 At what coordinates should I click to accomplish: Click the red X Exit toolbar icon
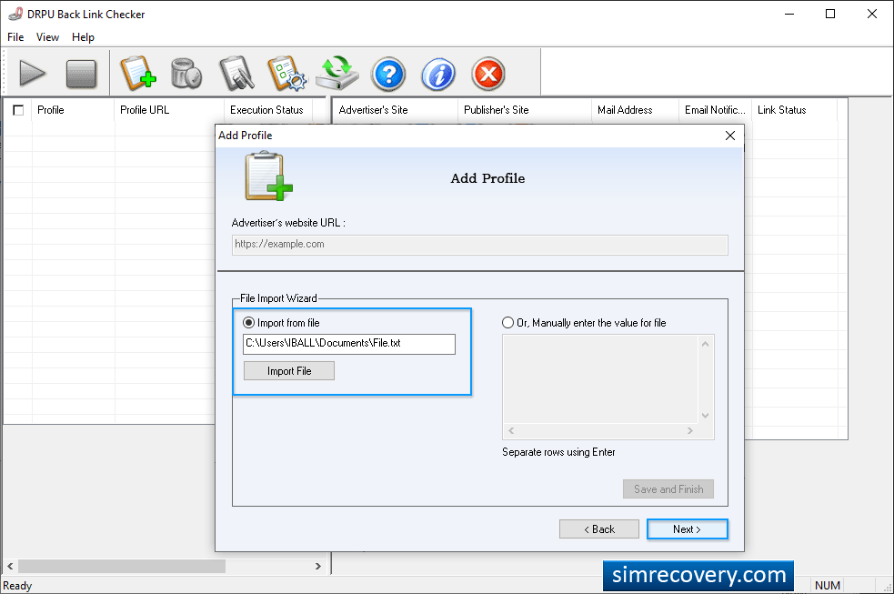[x=488, y=74]
